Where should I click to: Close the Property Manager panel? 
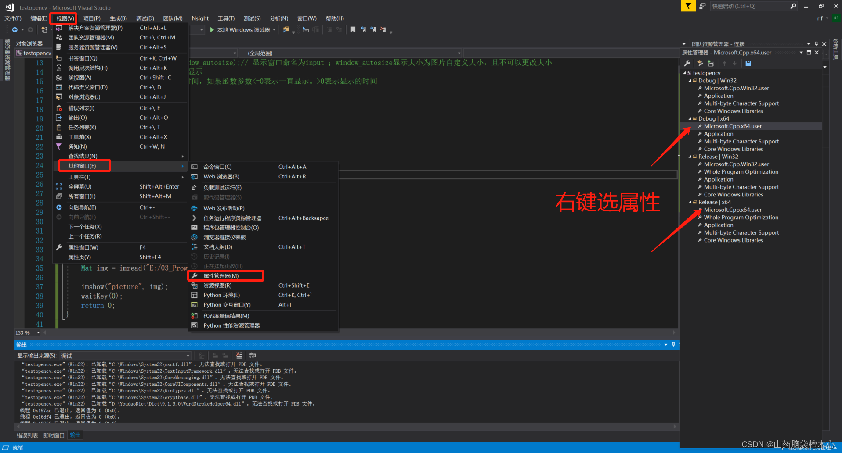(x=817, y=53)
